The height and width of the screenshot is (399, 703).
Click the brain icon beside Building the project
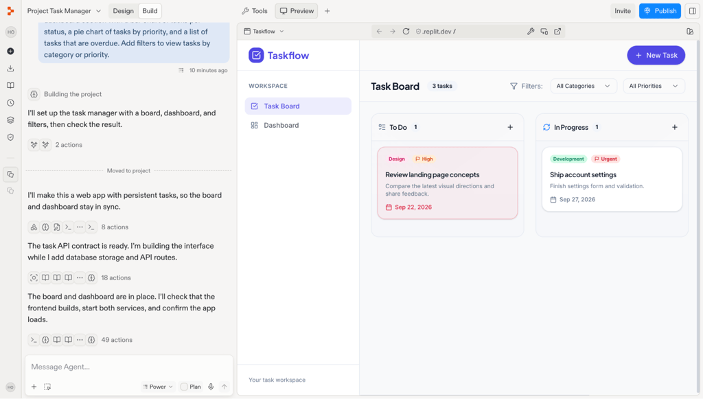tap(34, 94)
